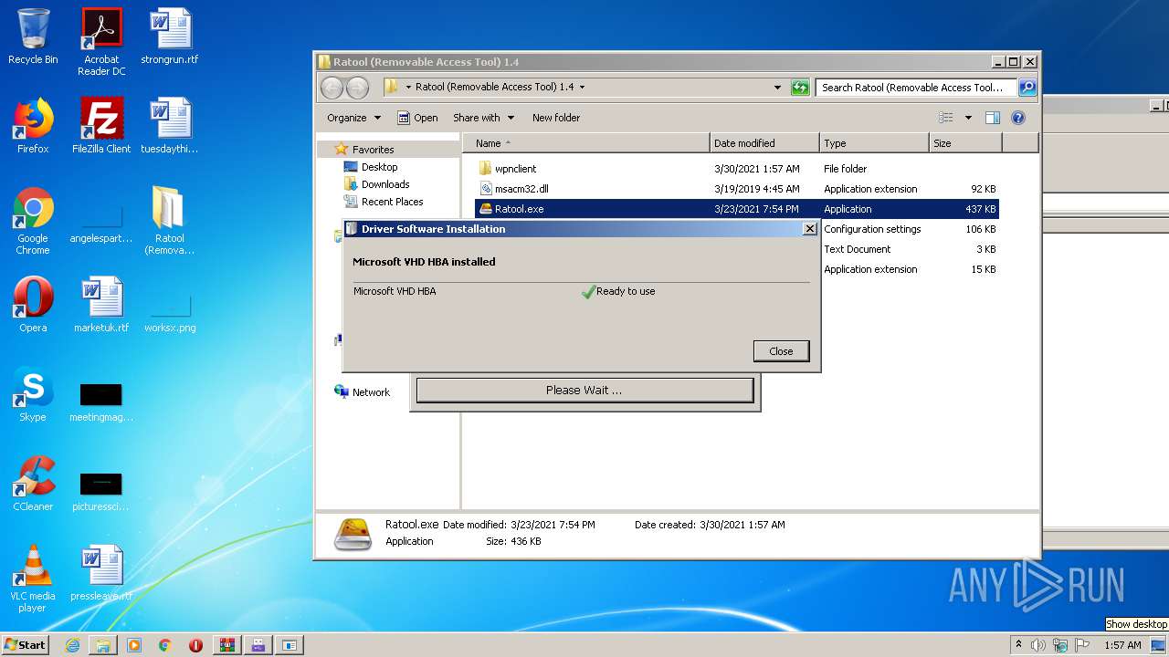
Task: Click the dialog's X close button
Action: pyautogui.click(x=809, y=229)
